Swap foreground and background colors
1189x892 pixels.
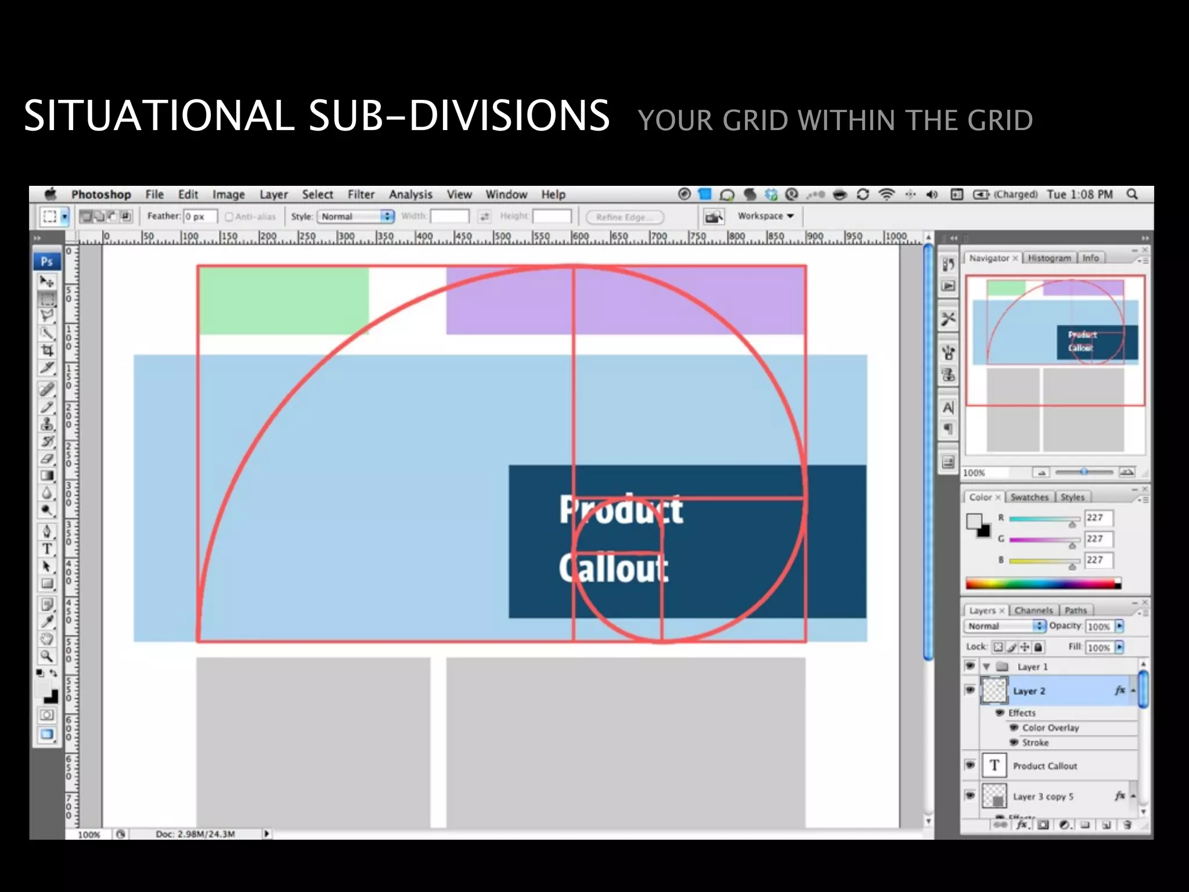tap(53, 673)
